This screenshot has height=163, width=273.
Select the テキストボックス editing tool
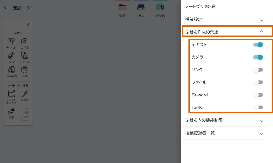[x=11, y=95]
